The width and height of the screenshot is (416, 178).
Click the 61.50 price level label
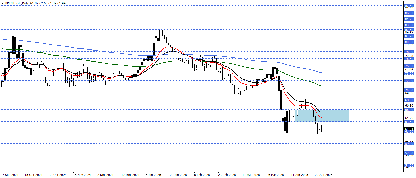pyautogui.click(x=409, y=131)
